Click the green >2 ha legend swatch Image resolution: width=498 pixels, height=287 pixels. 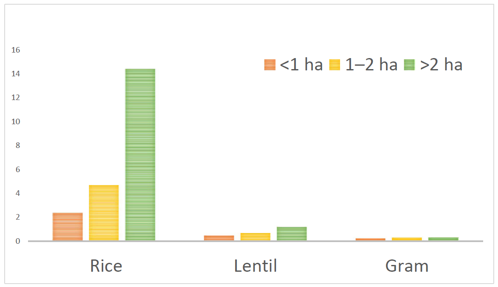(x=409, y=65)
